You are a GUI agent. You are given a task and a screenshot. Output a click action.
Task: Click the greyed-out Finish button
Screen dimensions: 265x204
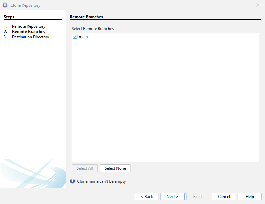pyautogui.click(x=198, y=197)
